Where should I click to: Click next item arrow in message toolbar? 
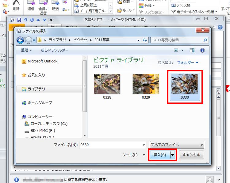pyautogui.click(x=44, y=20)
